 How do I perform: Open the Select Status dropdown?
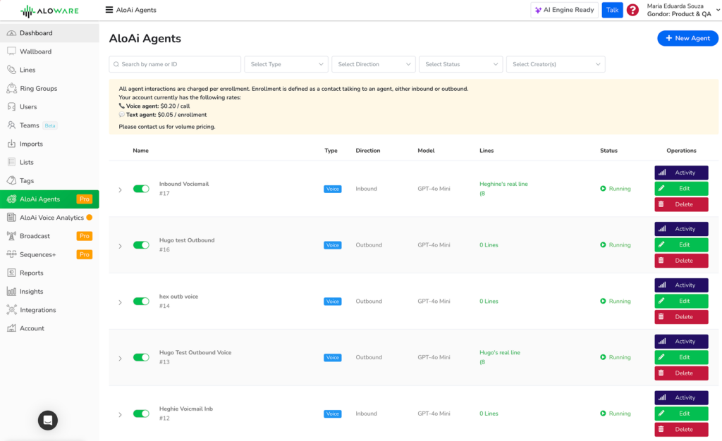coord(461,64)
